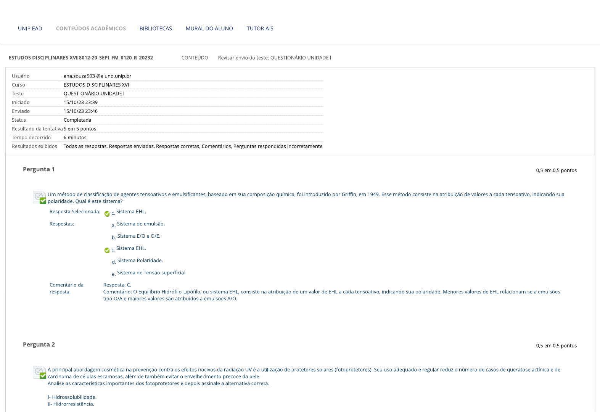Open the Conteúdos Acadêmicos tab
Screen dimensions: 600x412
(x=91, y=29)
